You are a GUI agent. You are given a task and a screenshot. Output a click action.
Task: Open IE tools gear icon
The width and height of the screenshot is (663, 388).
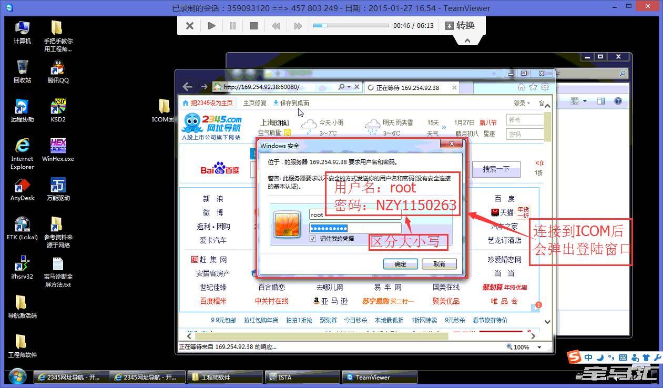545,87
